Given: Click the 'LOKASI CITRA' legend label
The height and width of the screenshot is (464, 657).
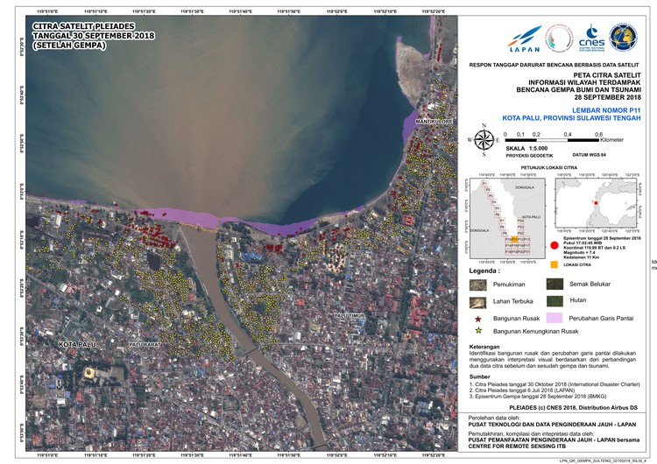Looking at the screenshot, I should (x=577, y=264).
